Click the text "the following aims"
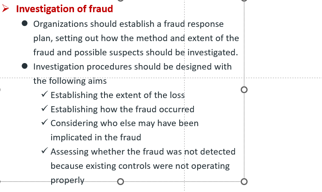 coord(70,81)
